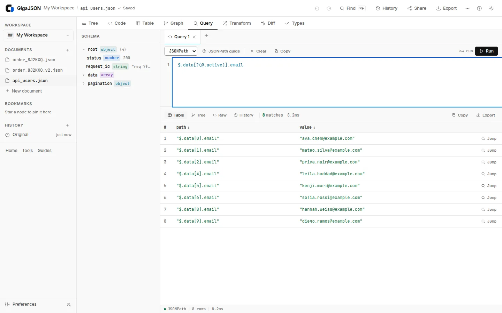Open the Home link
Screen dimensions: 502x313
(12, 151)
